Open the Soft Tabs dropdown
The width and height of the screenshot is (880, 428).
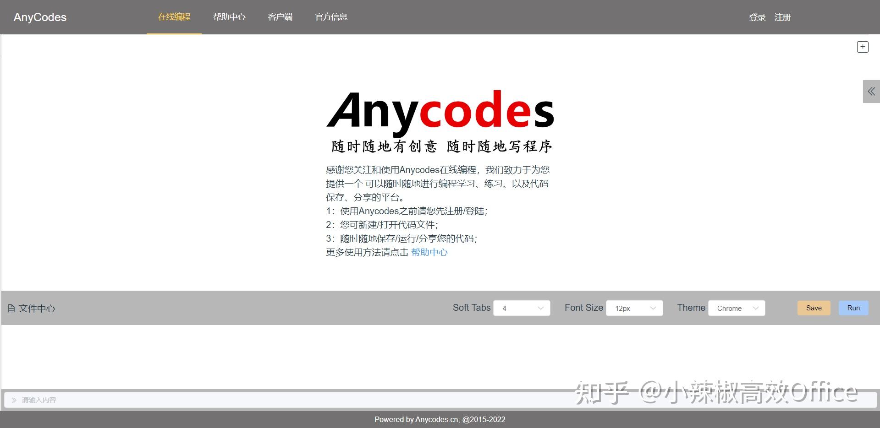(x=521, y=308)
